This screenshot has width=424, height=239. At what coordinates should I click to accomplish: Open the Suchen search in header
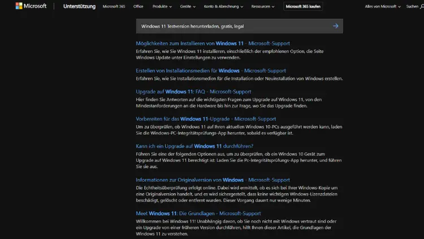415,6
